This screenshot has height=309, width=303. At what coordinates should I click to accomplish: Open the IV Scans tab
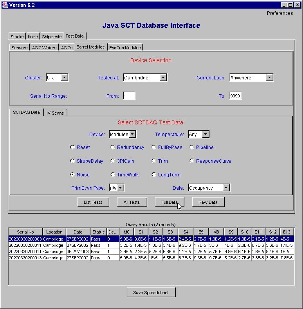(x=55, y=113)
